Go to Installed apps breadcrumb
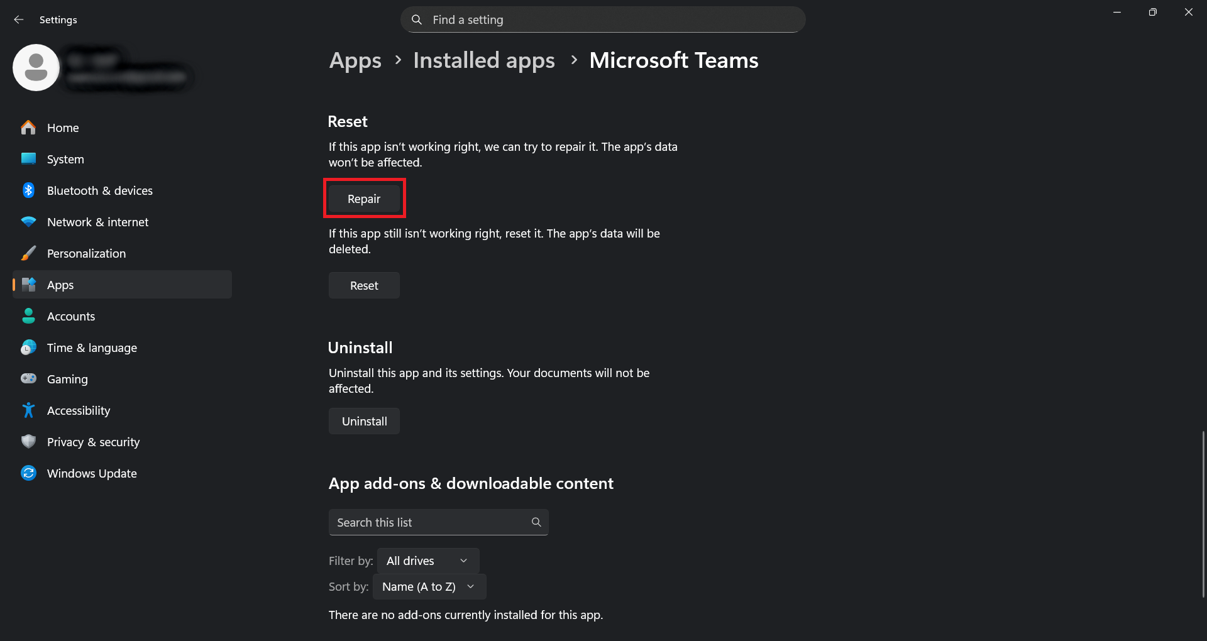This screenshot has height=641, width=1207. pos(484,60)
